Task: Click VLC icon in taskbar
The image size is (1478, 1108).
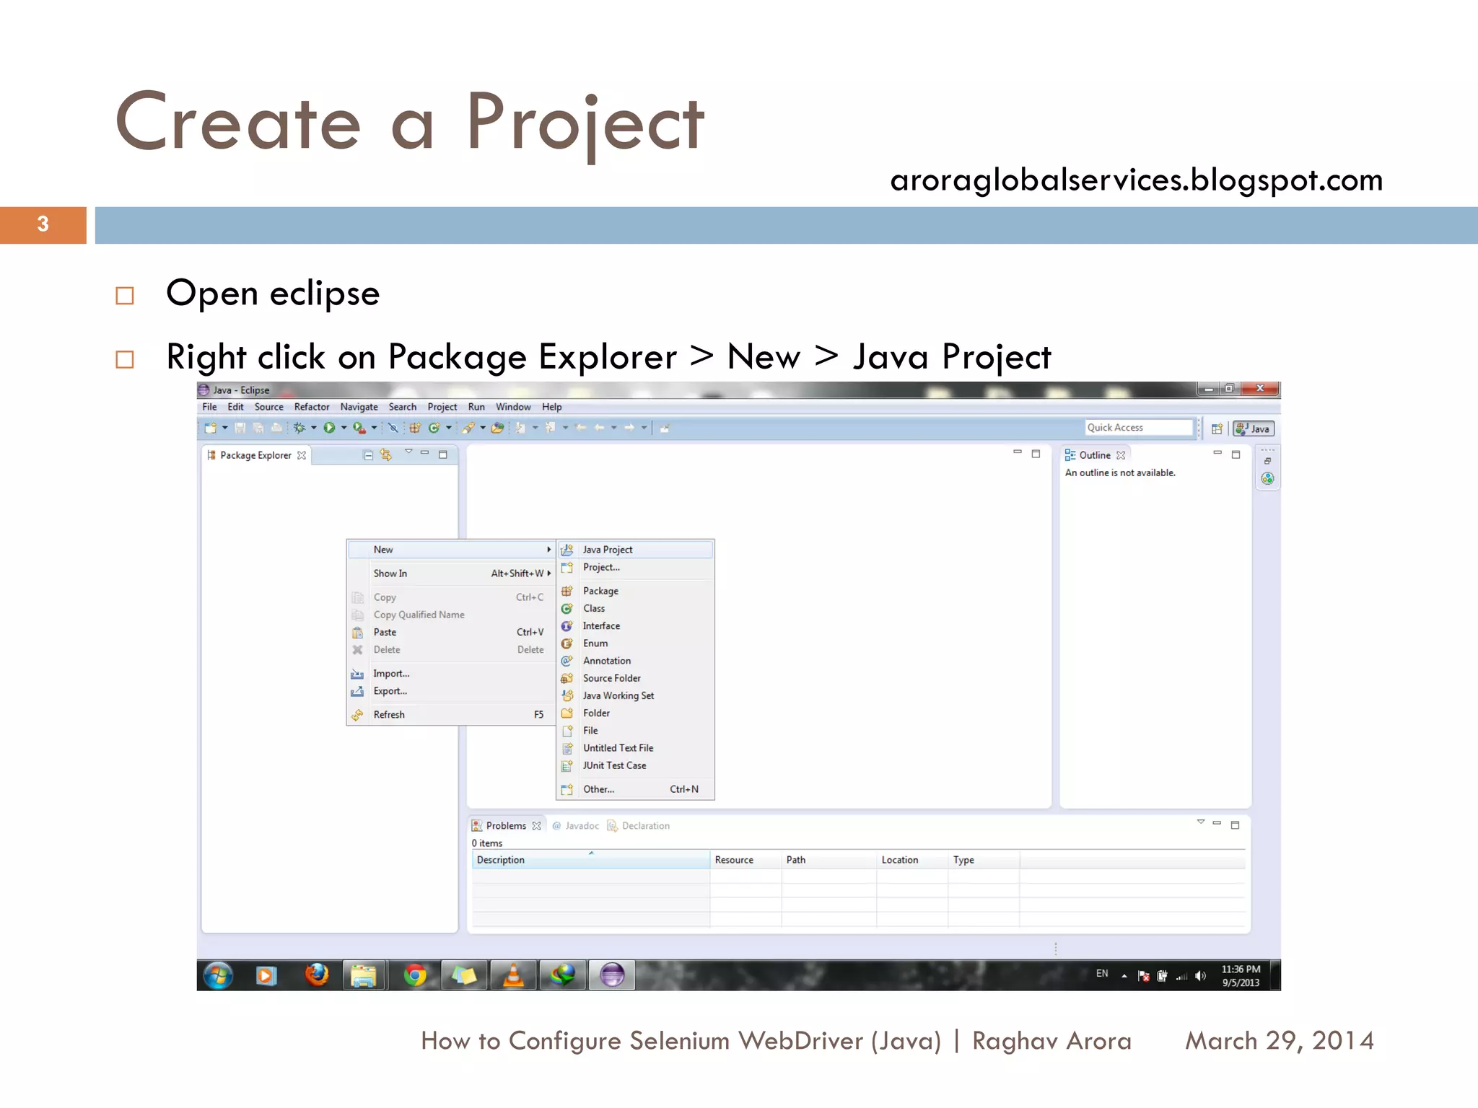Action: [514, 976]
